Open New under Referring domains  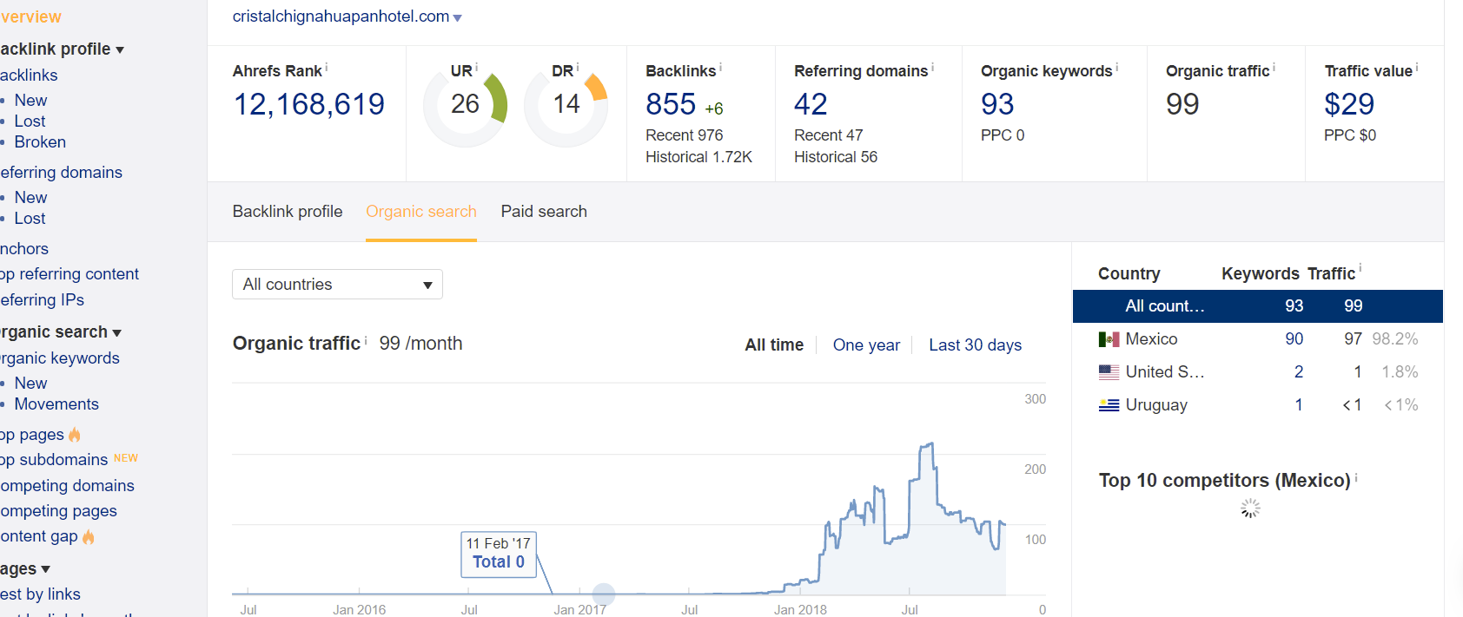(30, 198)
